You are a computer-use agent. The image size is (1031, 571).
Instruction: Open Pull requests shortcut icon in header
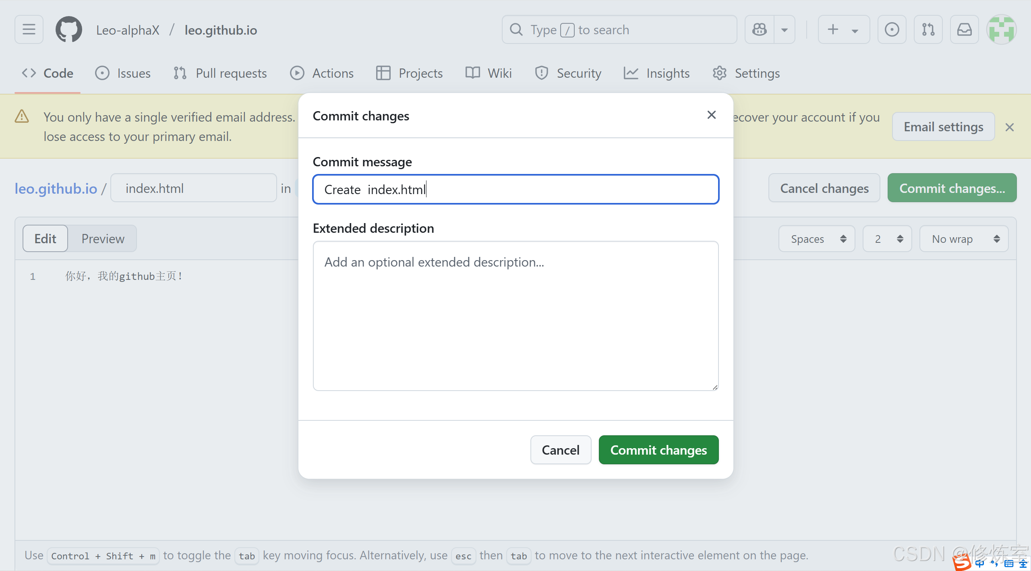928,29
